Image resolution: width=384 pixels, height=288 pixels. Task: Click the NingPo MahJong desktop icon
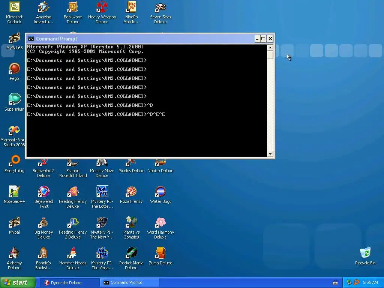tap(132, 13)
